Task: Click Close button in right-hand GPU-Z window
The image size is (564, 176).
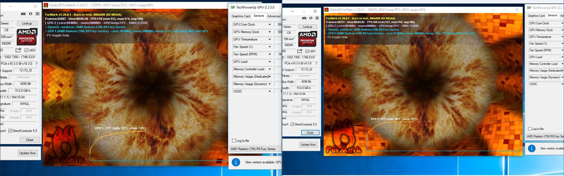Action: [x=310, y=133]
